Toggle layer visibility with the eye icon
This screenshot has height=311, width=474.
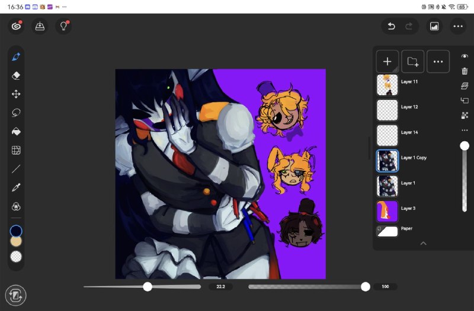(x=465, y=56)
